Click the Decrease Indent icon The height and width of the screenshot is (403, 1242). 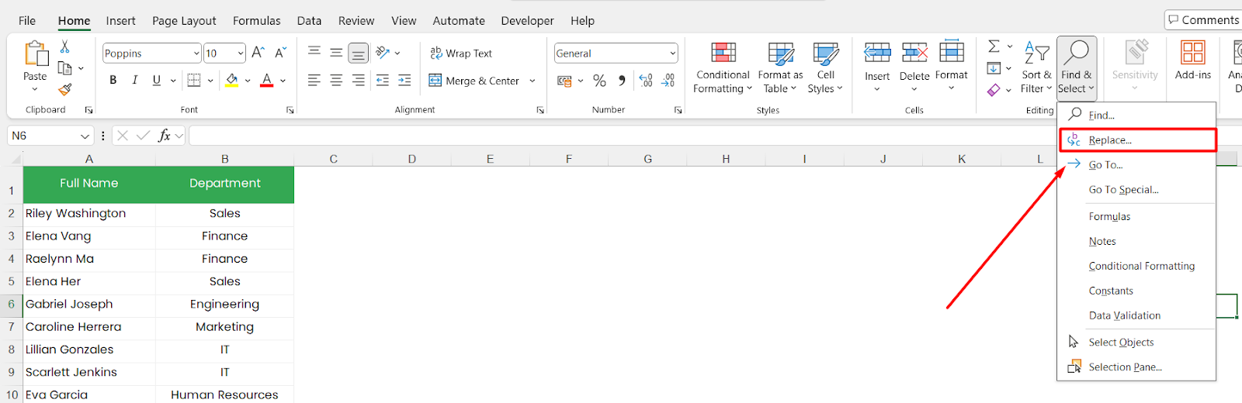[x=383, y=80]
